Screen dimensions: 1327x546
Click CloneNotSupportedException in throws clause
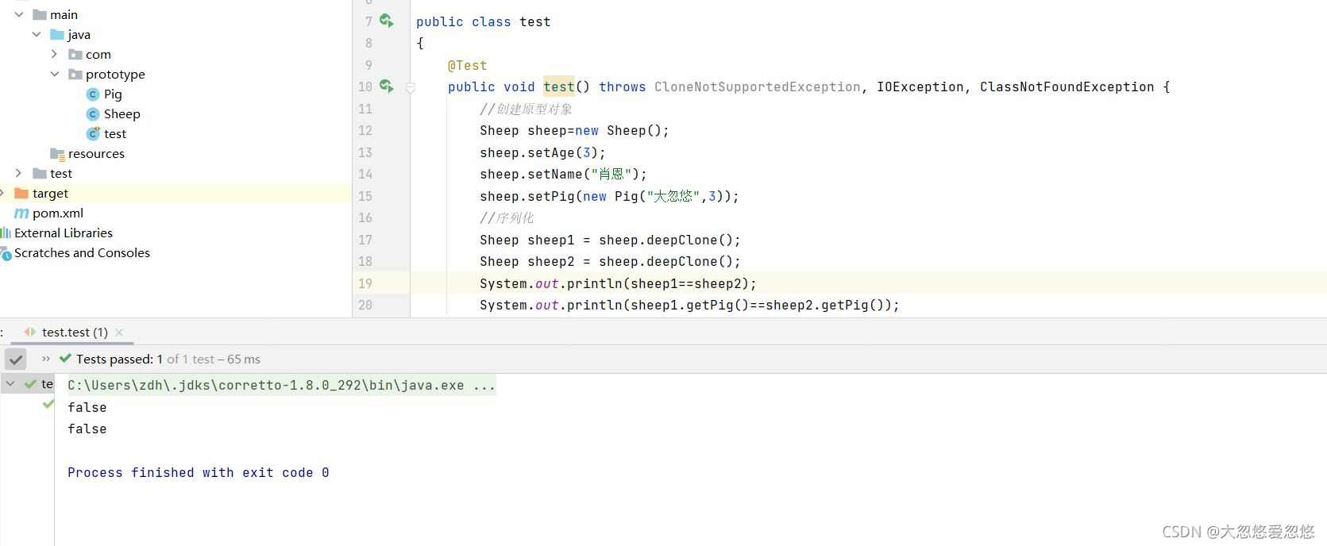tap(758, 87)
